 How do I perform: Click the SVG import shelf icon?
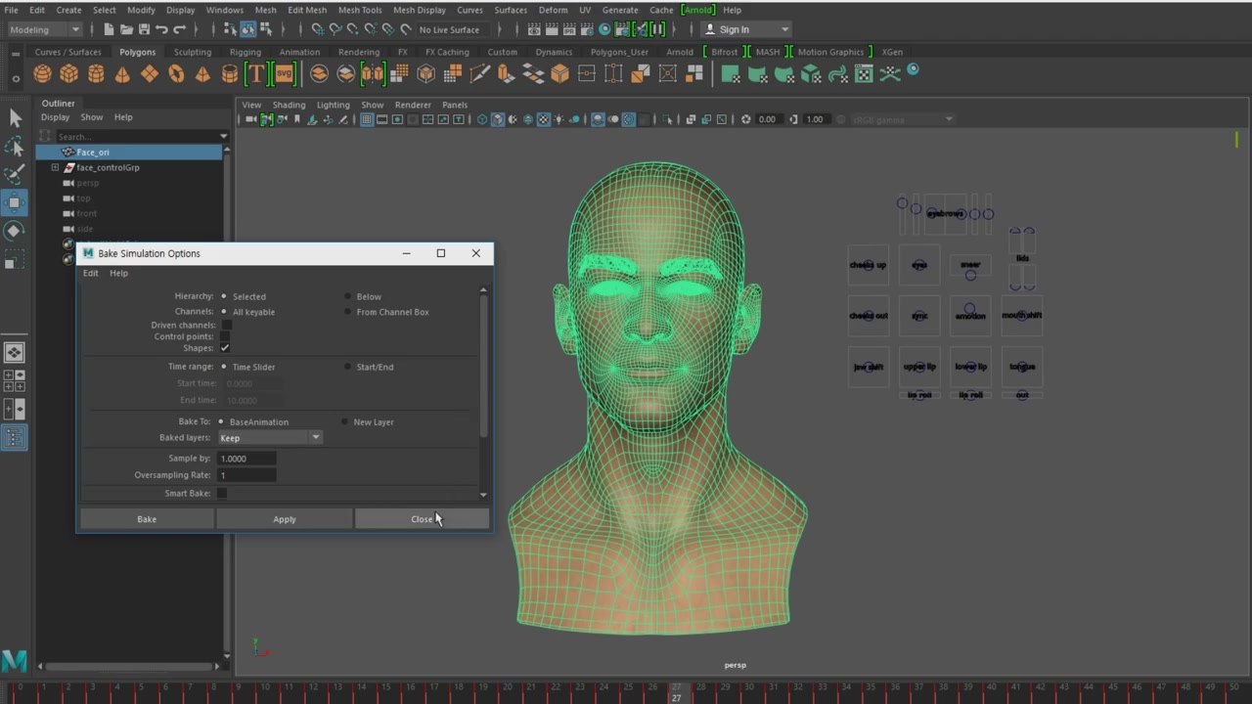point(284,74)
